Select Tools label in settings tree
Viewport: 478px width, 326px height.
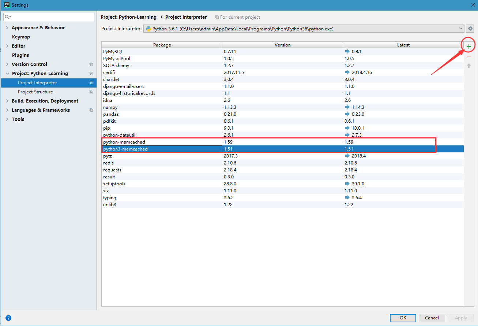tap(18, 119)
